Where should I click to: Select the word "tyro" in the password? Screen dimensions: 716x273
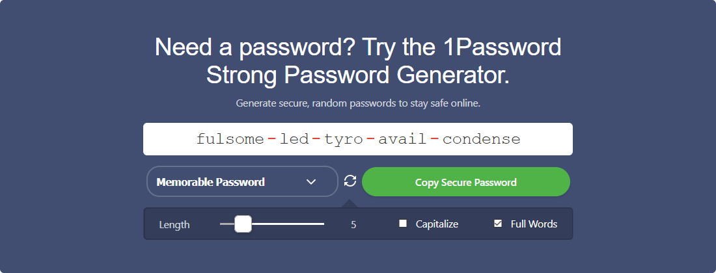[x=344, y=139]
